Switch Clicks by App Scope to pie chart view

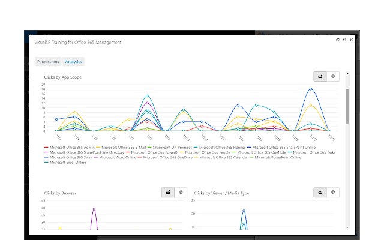(333, 76)
